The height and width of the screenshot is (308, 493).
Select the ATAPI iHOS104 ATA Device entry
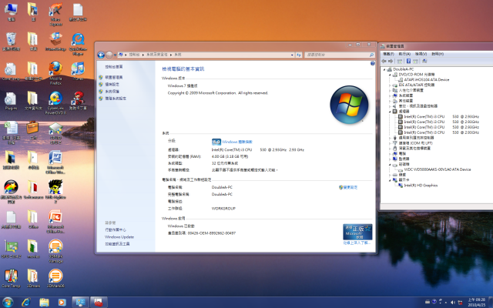coord(427,80)
